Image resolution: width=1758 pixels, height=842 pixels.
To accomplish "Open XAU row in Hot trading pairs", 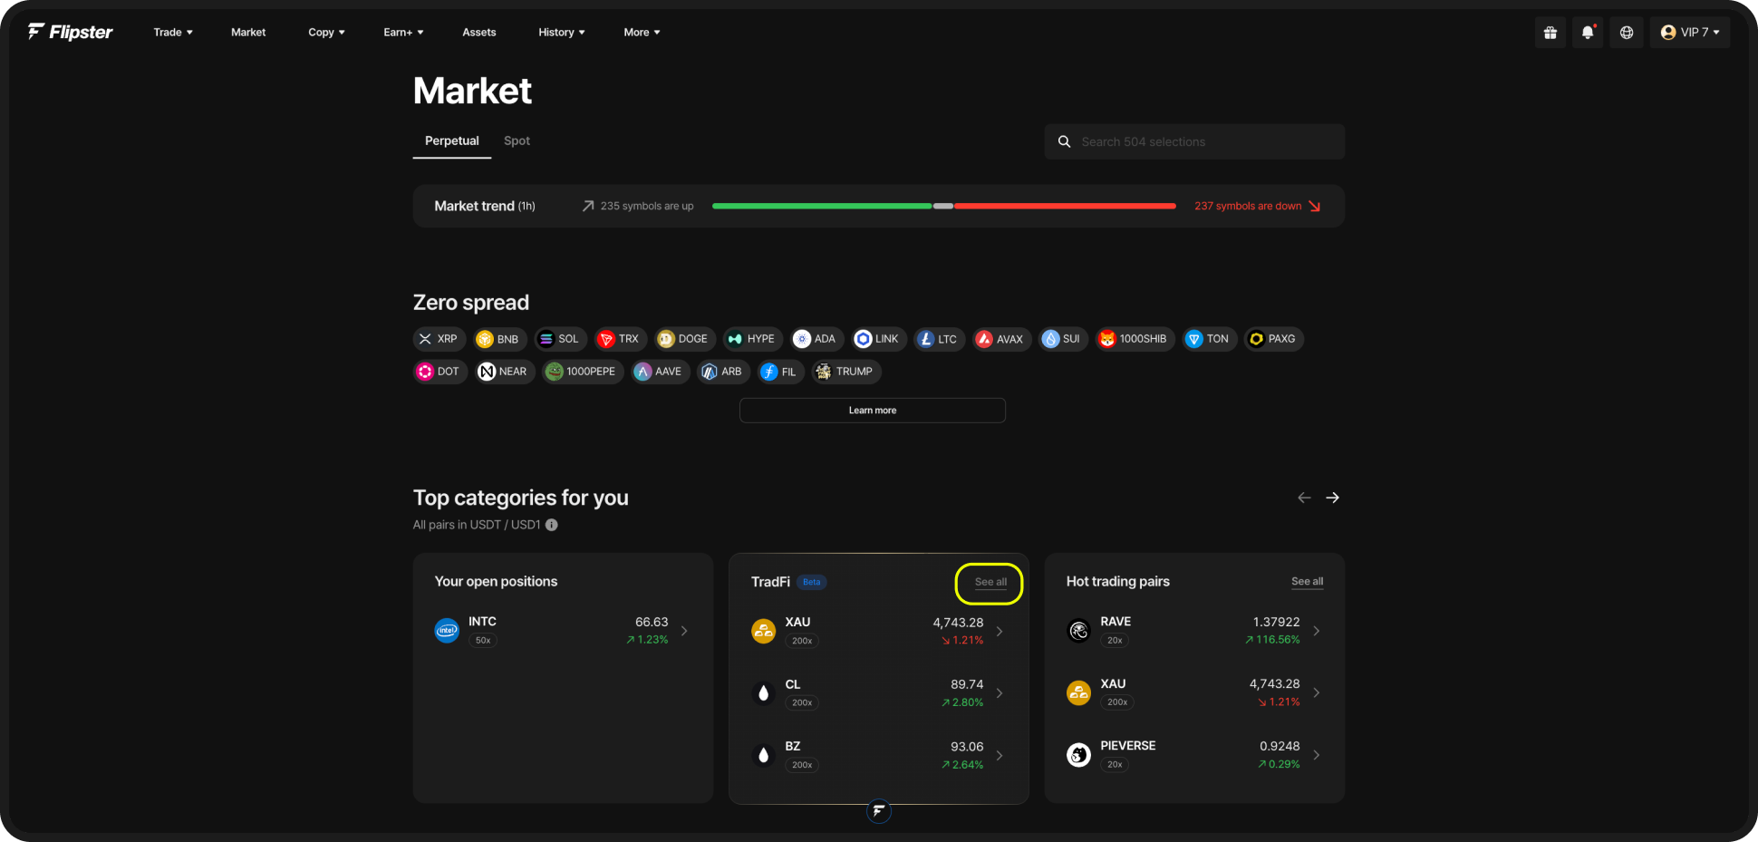I will (1194, 693).
